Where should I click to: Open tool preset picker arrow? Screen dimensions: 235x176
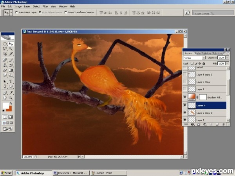point(11,13)
